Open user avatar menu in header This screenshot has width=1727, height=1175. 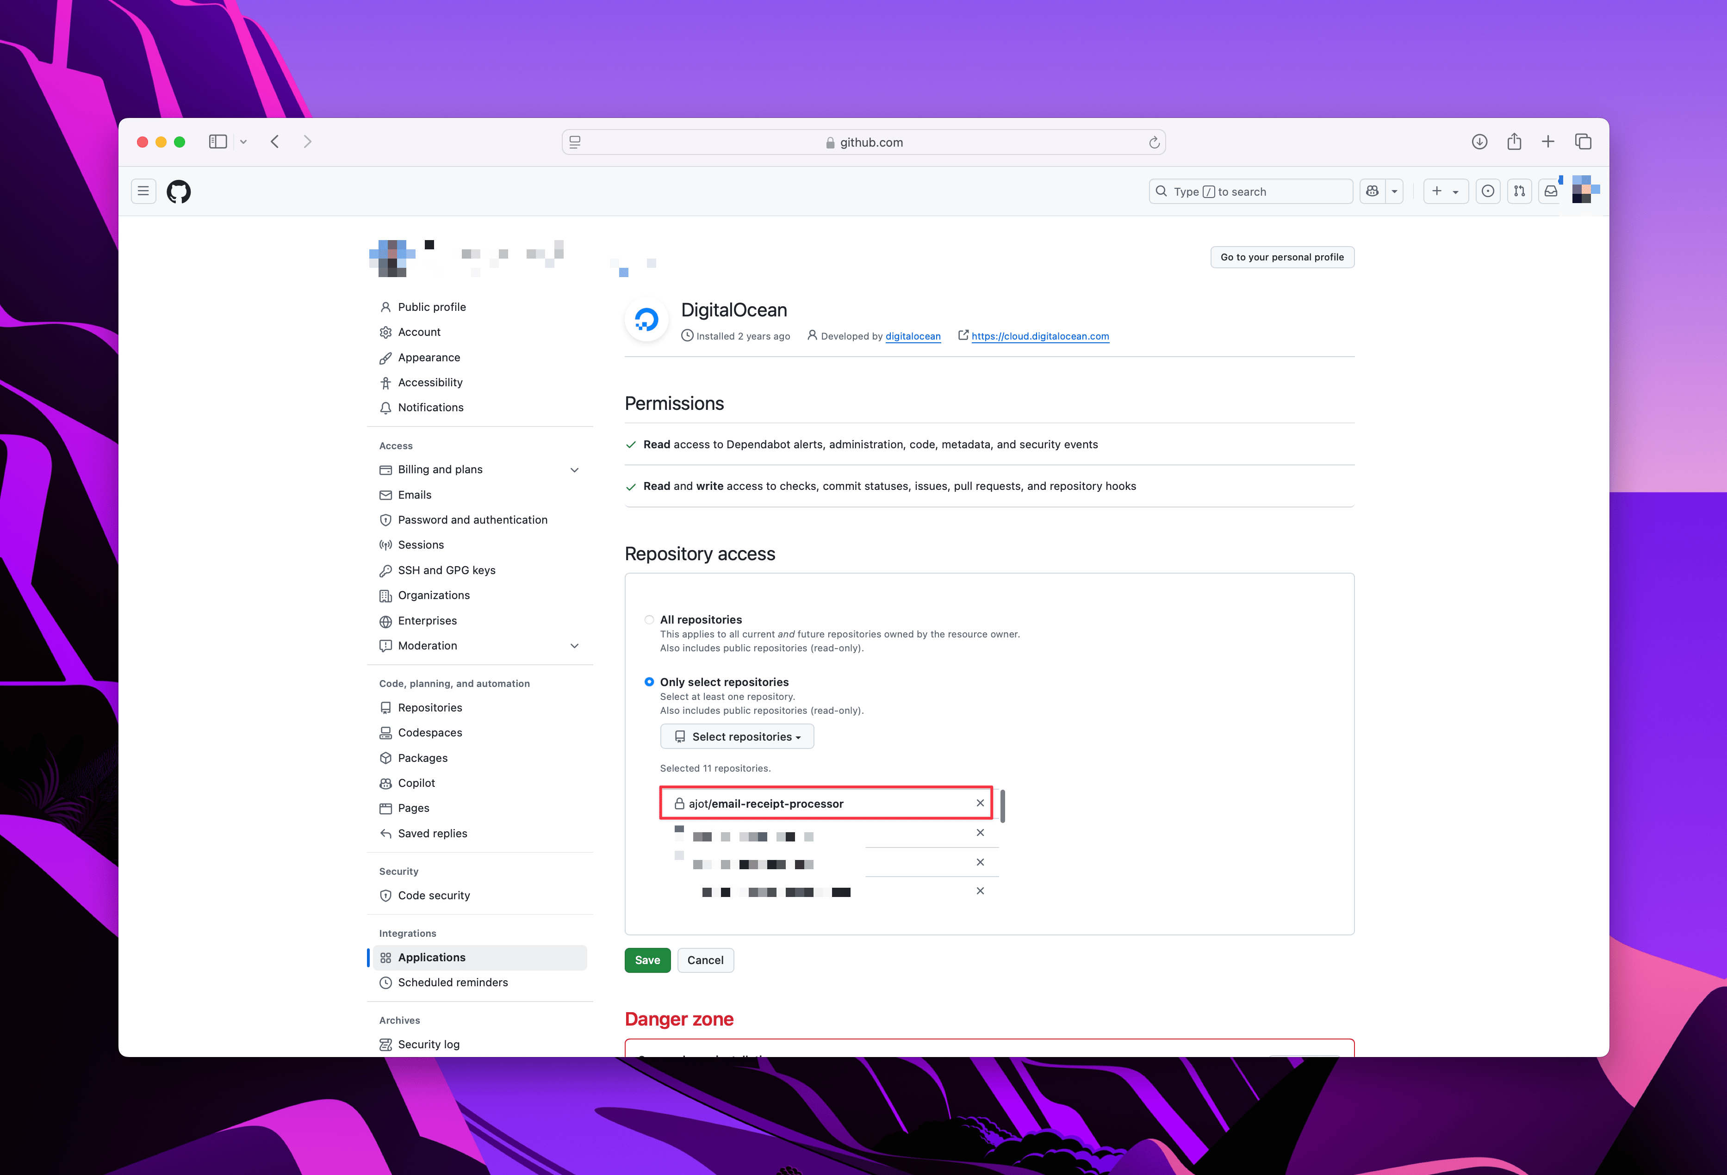click(1585, 190)
